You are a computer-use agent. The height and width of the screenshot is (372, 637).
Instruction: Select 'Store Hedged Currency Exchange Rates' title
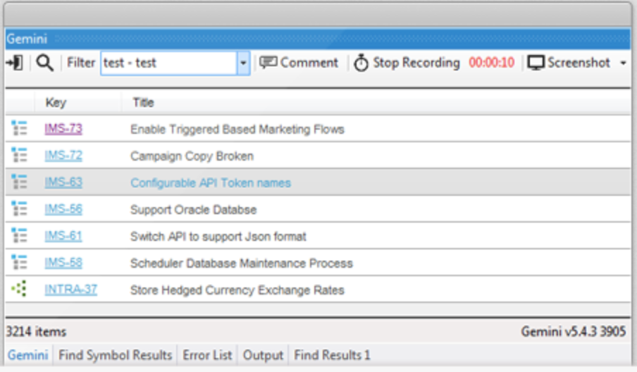237,290
